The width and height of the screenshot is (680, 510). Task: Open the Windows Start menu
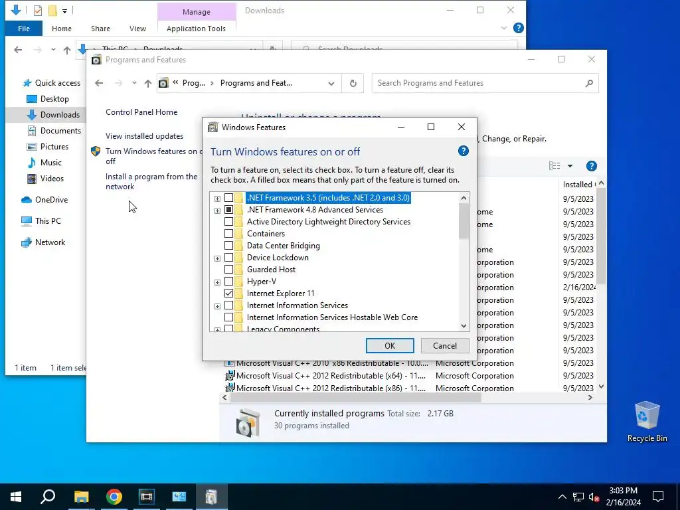[16, 497]
